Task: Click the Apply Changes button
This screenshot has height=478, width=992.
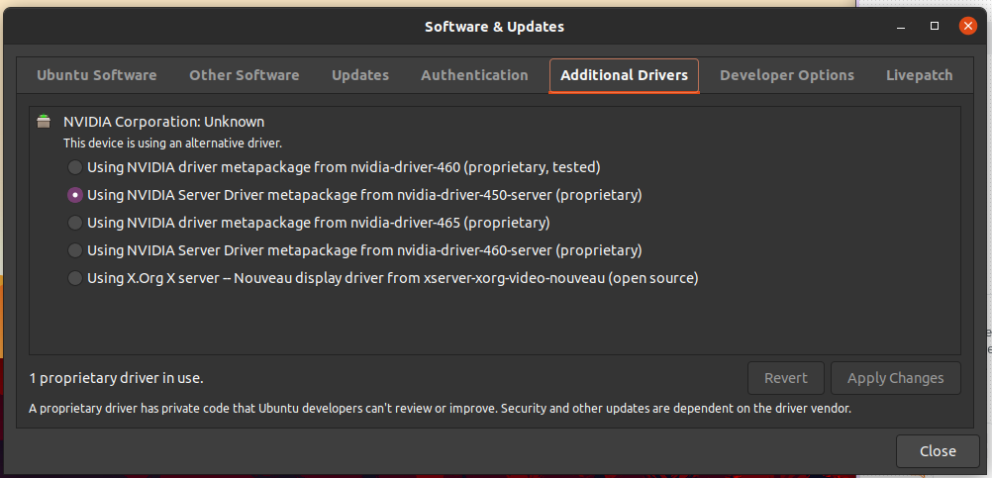Action: (895, 378)
